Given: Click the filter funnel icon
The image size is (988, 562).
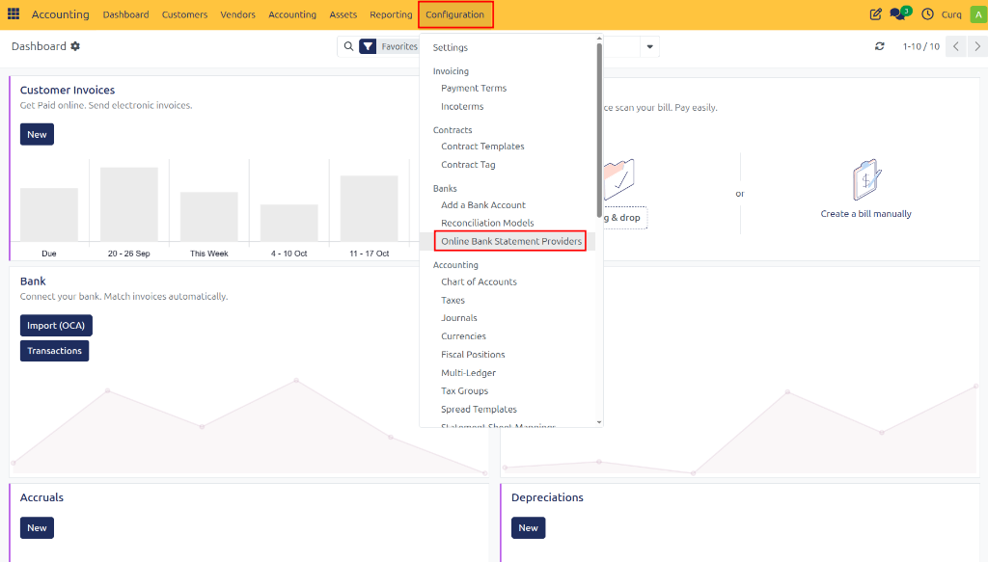Looking at the screenshot, I should (368, 46).
